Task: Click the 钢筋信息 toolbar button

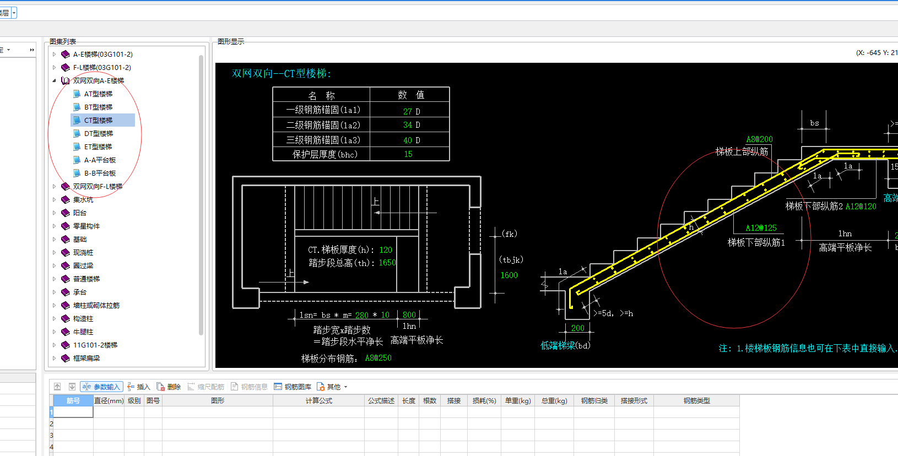Action: click(x=249, y=387)
